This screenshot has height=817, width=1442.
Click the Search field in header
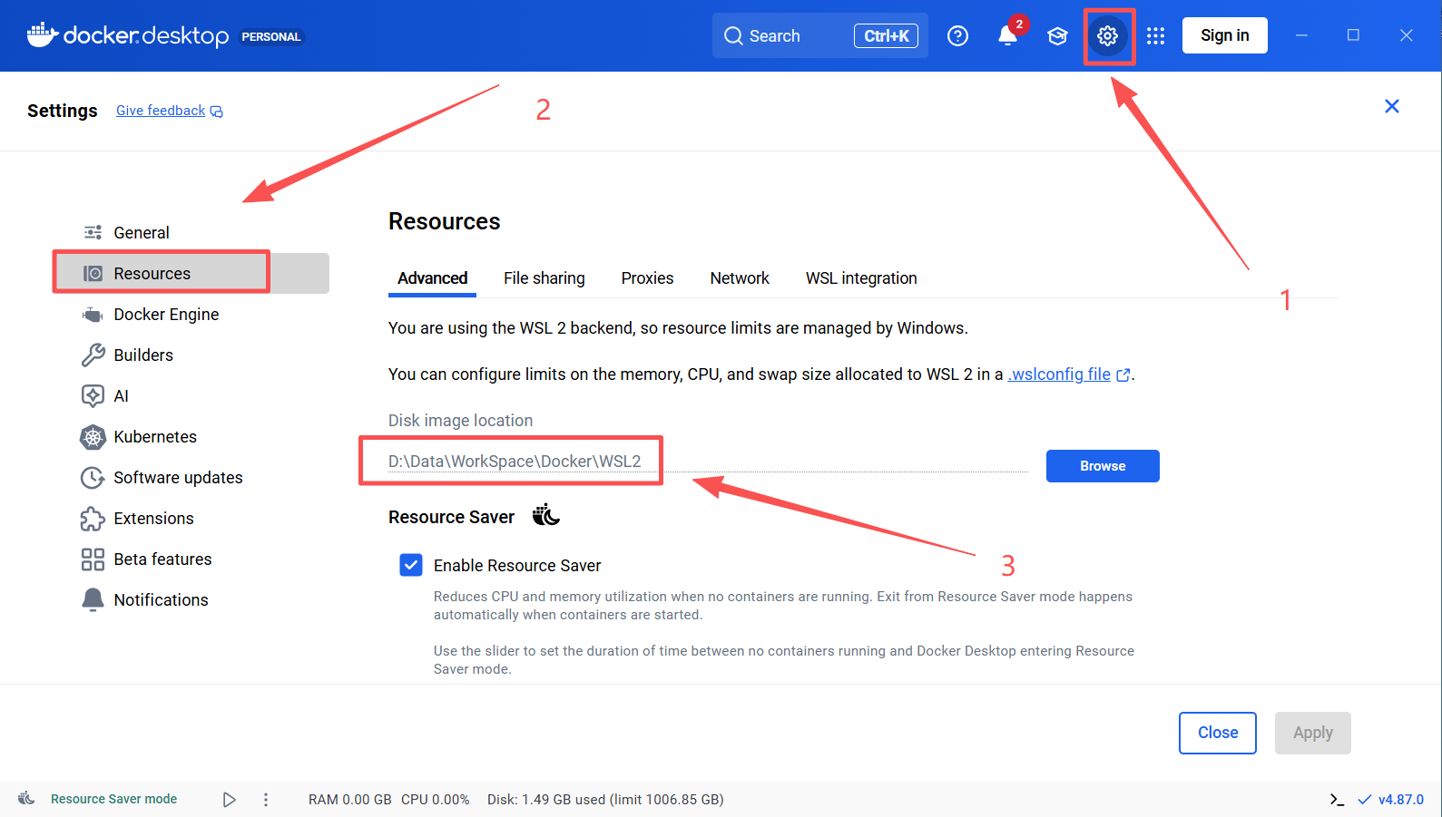coord(819,35)
